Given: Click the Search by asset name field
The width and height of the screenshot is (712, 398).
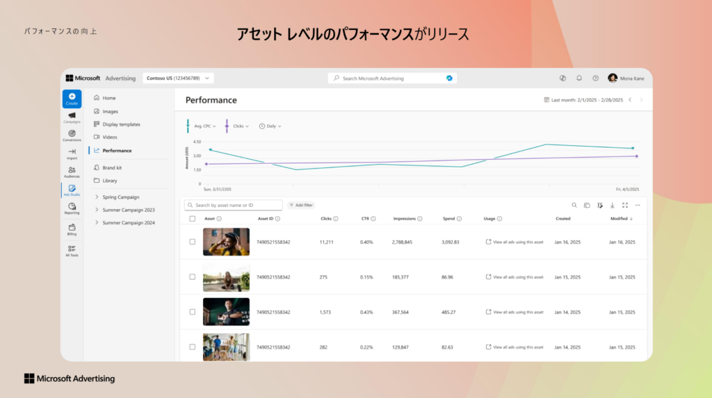Looking at the screenshot, I should (x=234, y=205).
